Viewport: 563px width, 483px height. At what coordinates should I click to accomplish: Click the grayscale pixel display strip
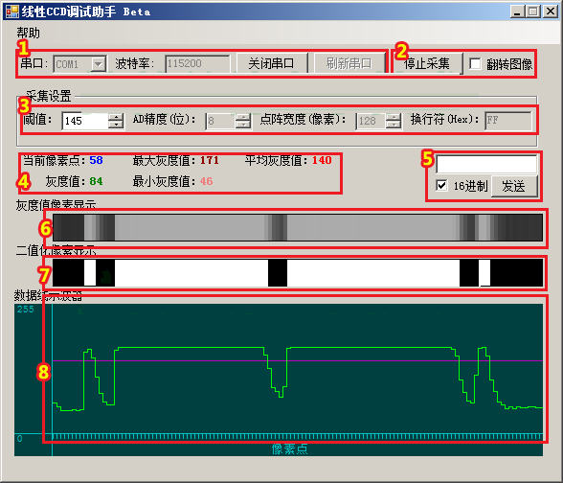(x=298, y=227)
